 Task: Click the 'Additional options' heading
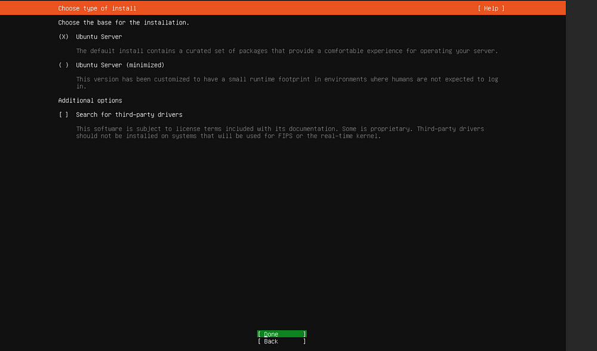click(90, 100)
